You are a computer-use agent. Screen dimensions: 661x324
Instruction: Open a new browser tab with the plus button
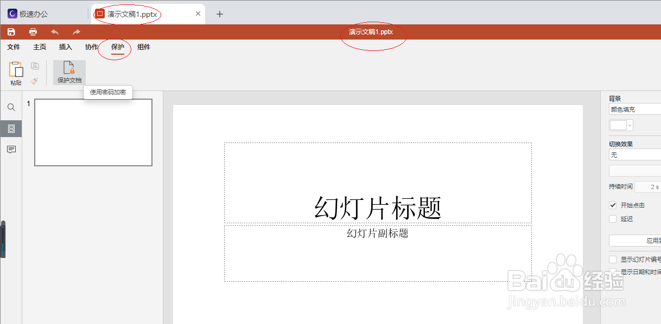[219, 14]
